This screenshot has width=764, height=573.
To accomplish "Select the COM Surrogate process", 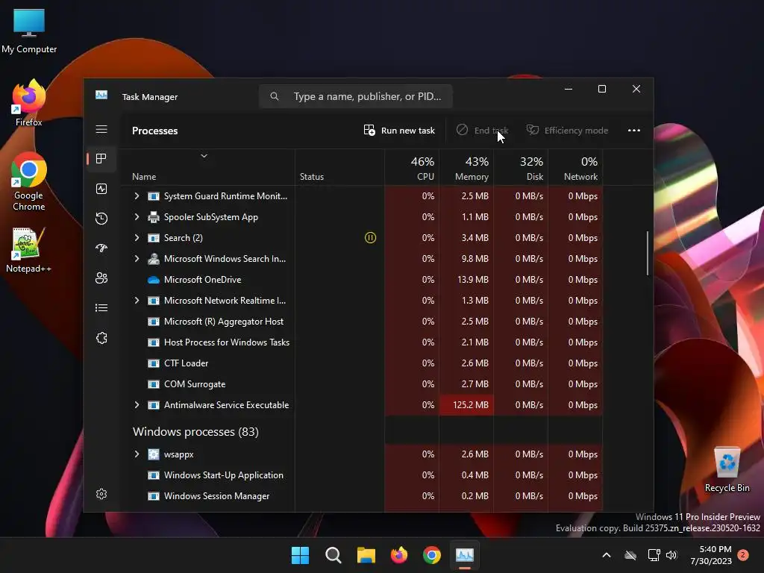I will click(x=360, y=384).
